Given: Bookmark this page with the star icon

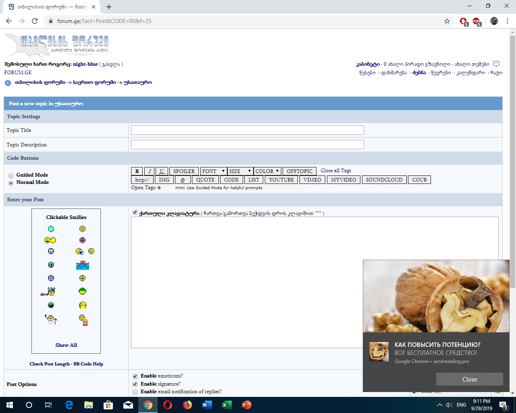Looking at the screenshot, I should point(447,21).
